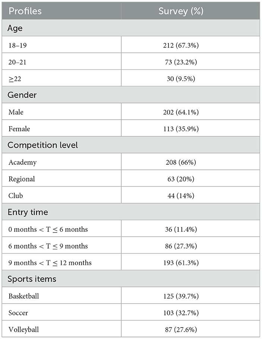Select the 212 (67.3%) survey value
Screen dimensions: 262x339
point(181,45)
